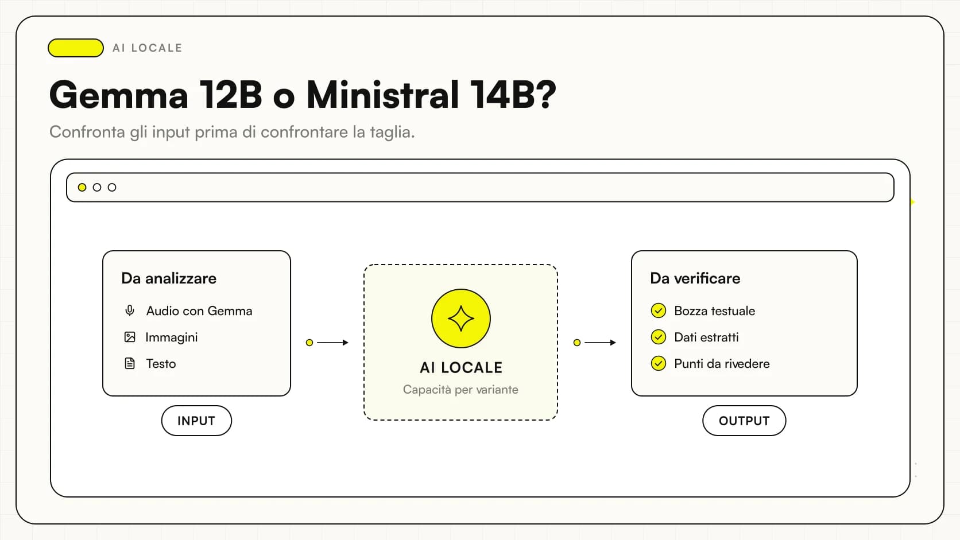
Task: Click the yellow sparkle AI LOCALE circle icon
Action: (x=461, y=318)
